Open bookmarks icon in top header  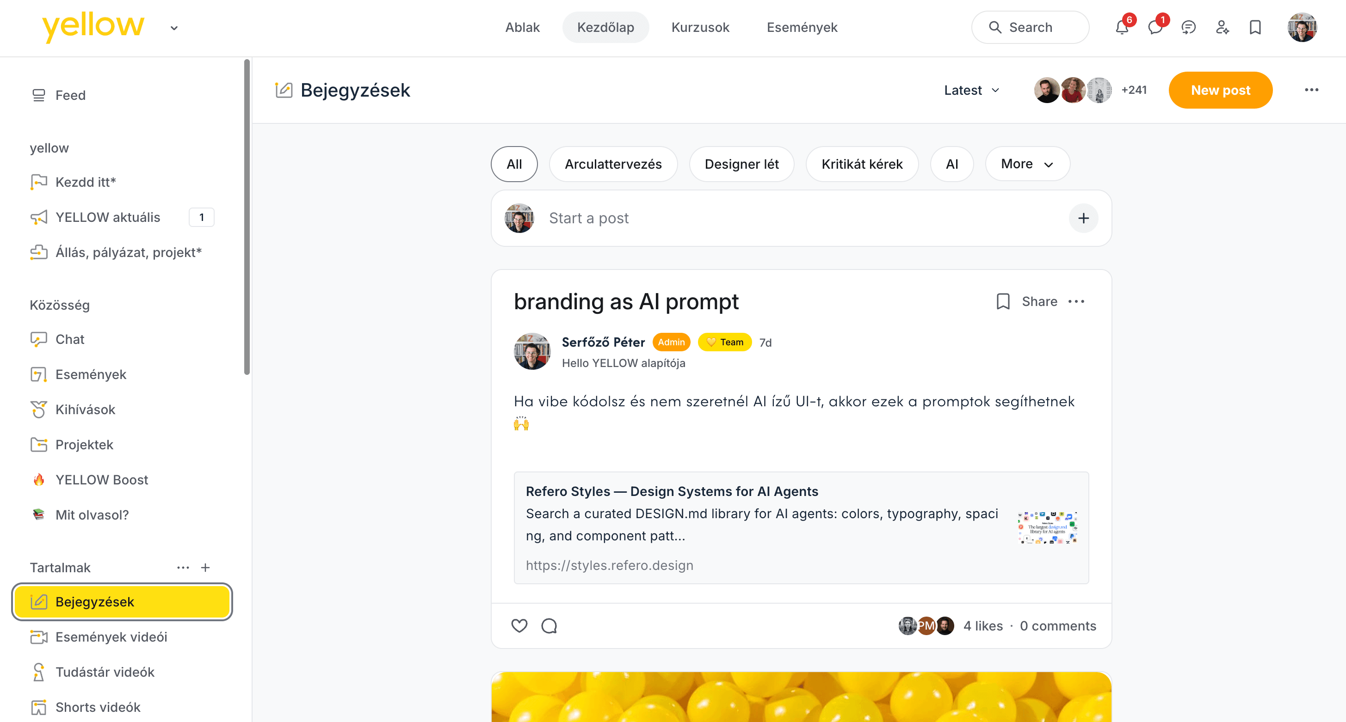coord(1255,27)
